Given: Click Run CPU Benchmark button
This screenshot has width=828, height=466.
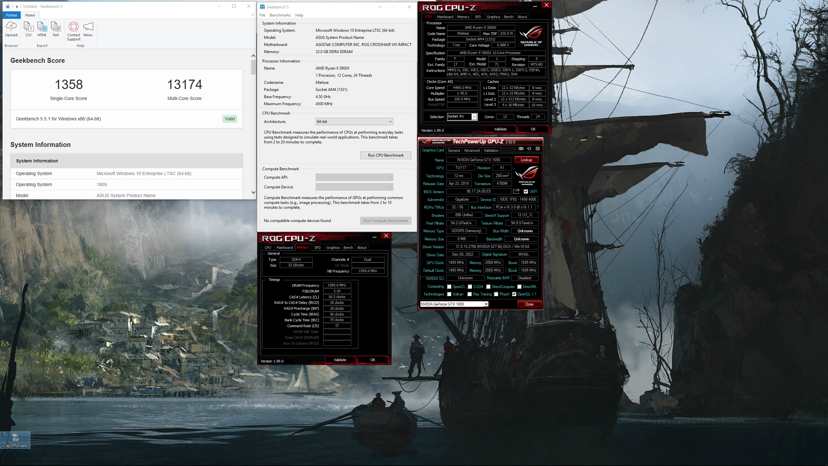Looking at the screenshot, I should coord(386,155).
